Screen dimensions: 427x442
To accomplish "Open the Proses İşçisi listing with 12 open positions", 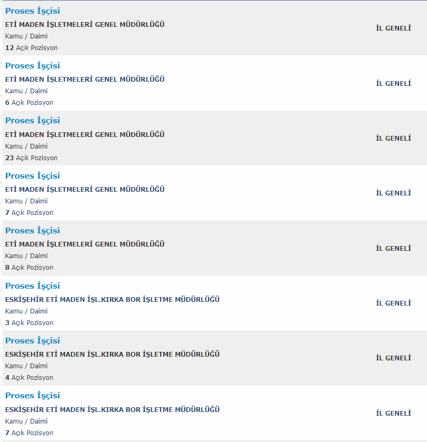I will [32, 11].
